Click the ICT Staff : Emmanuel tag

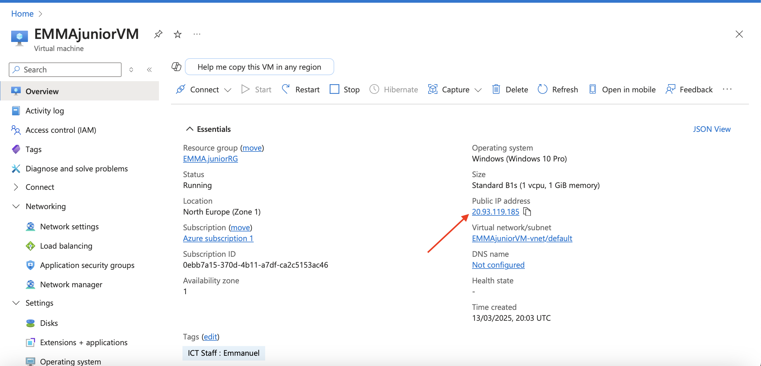point(224,353)
